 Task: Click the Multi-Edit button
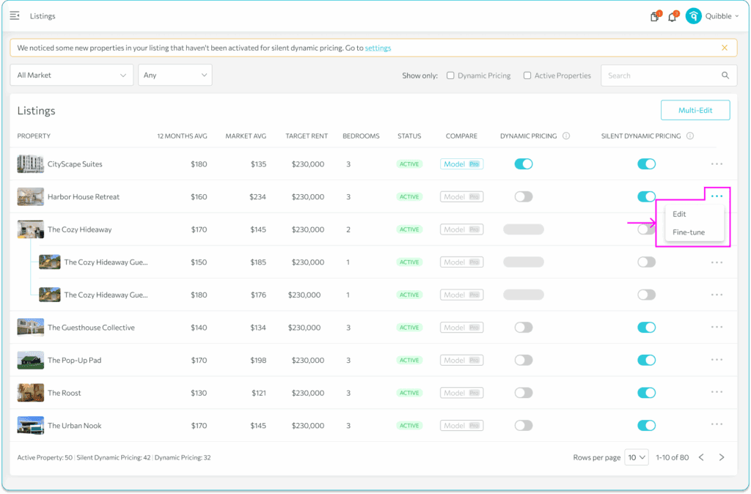(695, 110)
